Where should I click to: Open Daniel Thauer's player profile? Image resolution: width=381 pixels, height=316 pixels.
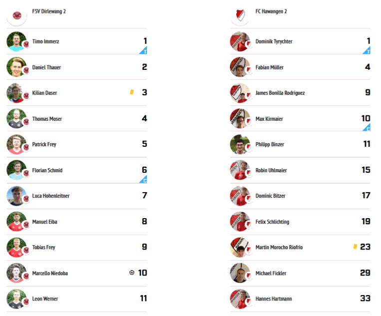pos(46,67)
